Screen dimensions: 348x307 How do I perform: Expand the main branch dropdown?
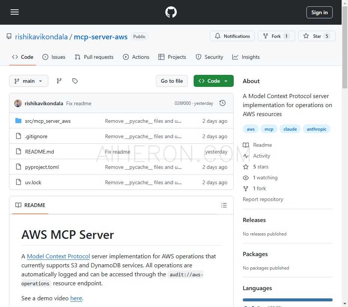(28, 81)
